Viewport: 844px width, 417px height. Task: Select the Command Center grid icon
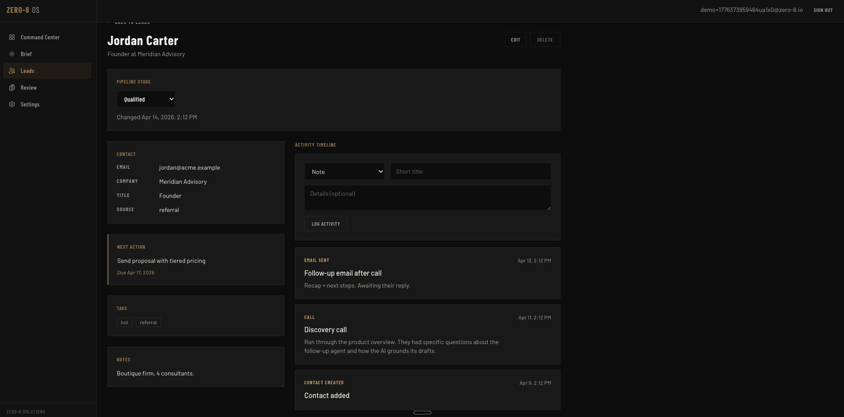point(12,37)
